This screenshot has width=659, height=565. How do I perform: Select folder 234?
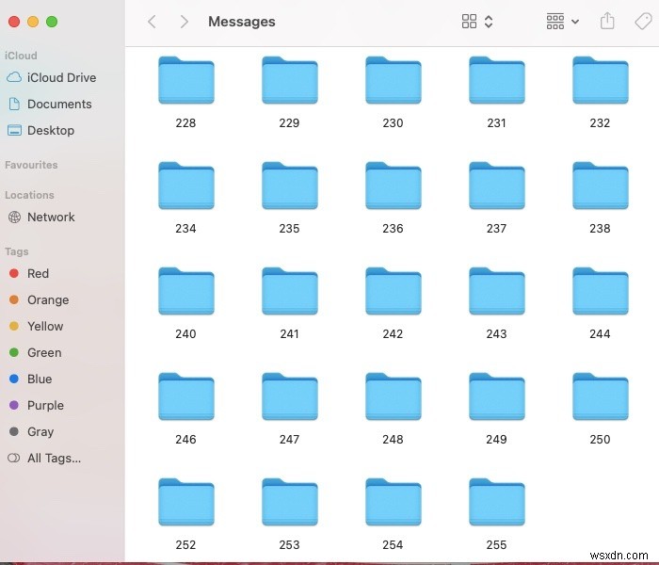click(186, 186)
